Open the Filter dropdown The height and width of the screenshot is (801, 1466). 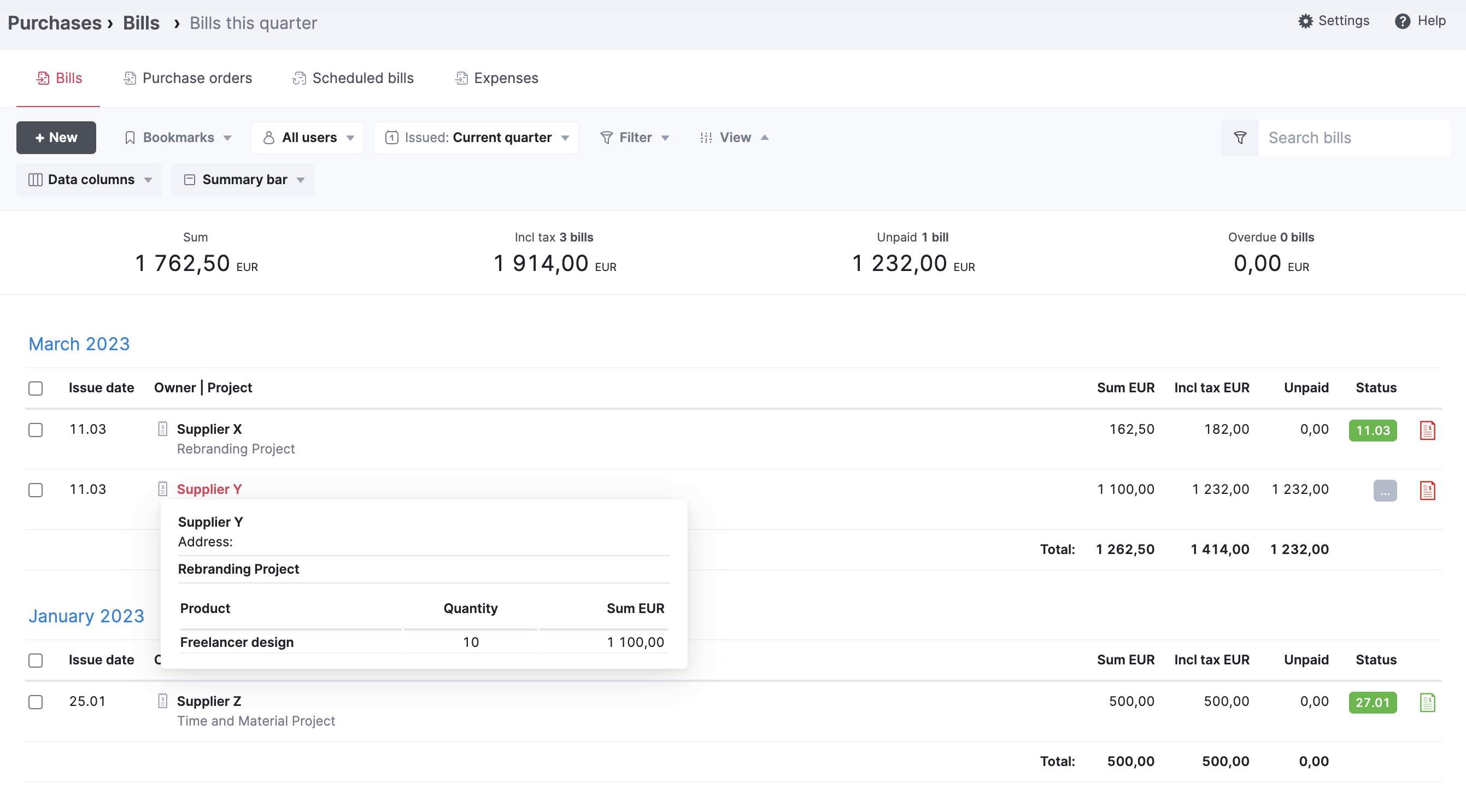point(635,138)
